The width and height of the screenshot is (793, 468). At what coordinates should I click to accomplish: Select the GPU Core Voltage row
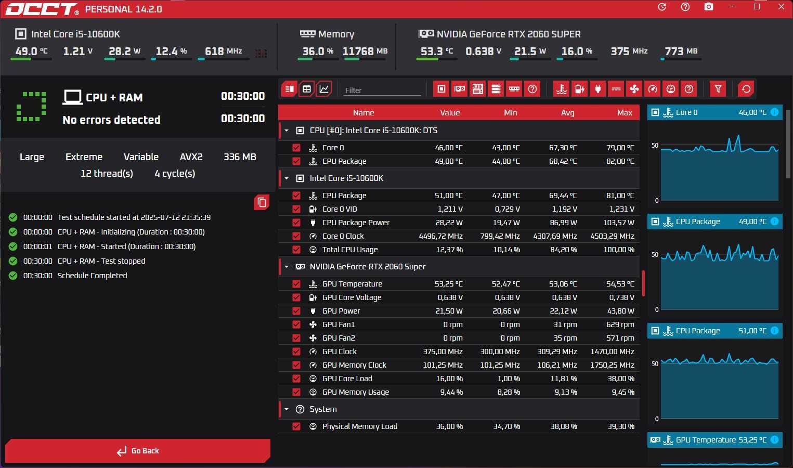coord(459,297)
